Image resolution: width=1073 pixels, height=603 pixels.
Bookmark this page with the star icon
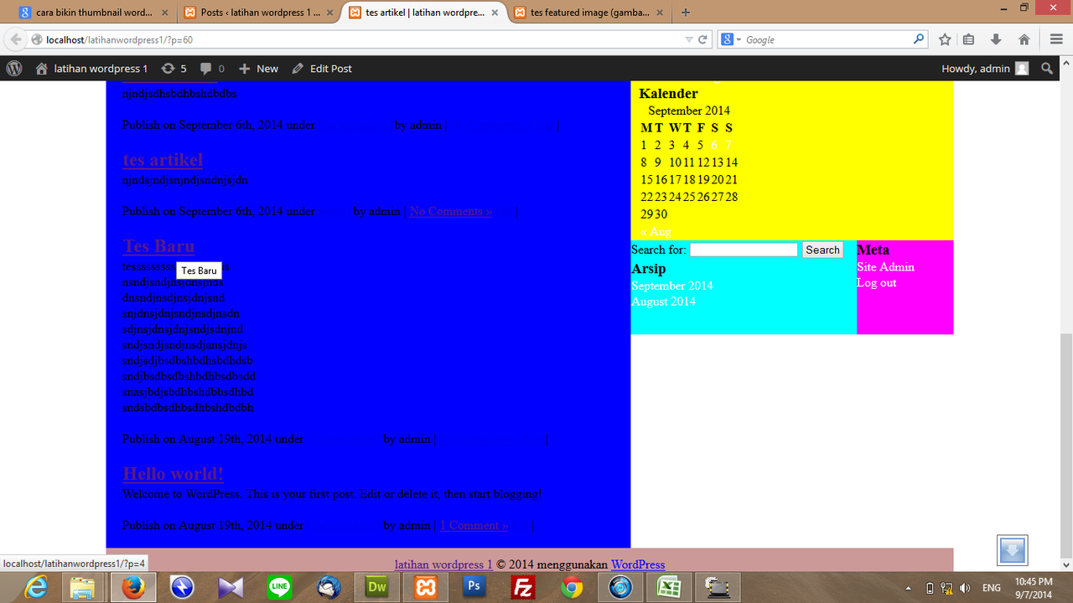coord(945,39)
